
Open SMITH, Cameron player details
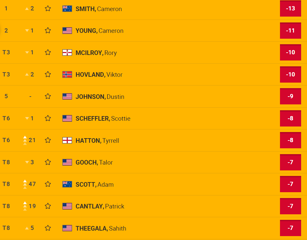(x=98, y=9)
